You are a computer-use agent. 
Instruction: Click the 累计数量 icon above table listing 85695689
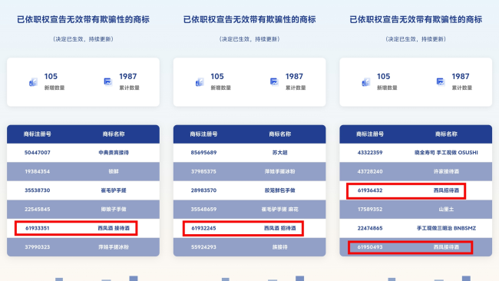point(274,82)
